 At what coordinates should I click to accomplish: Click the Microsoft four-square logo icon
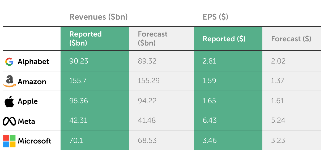click(9, 141)
